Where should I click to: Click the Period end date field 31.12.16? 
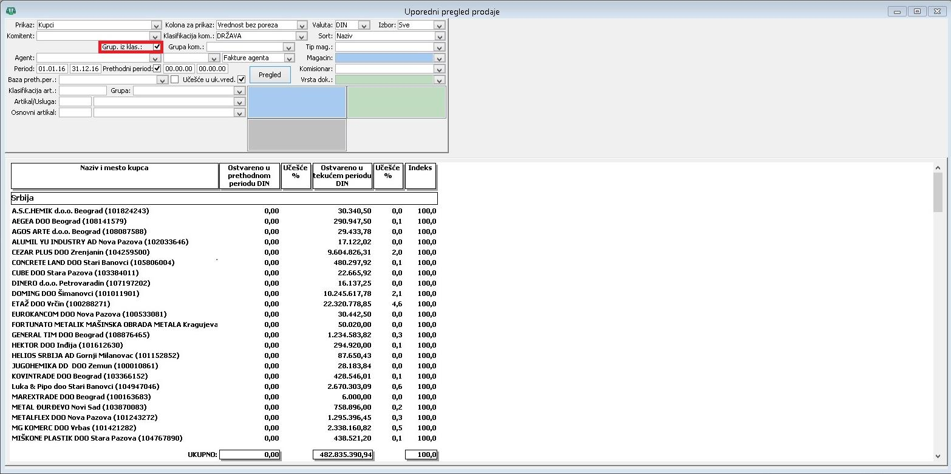pos(85,69)
